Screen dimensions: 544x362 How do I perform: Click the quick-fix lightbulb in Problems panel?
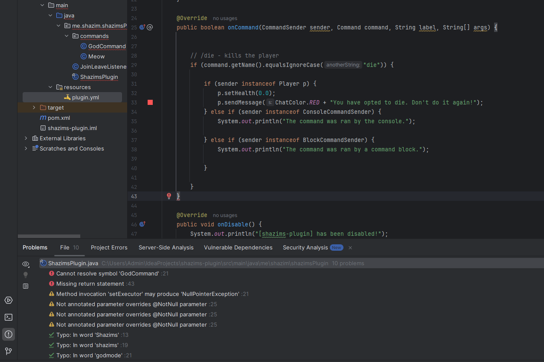tap(26, 275)
